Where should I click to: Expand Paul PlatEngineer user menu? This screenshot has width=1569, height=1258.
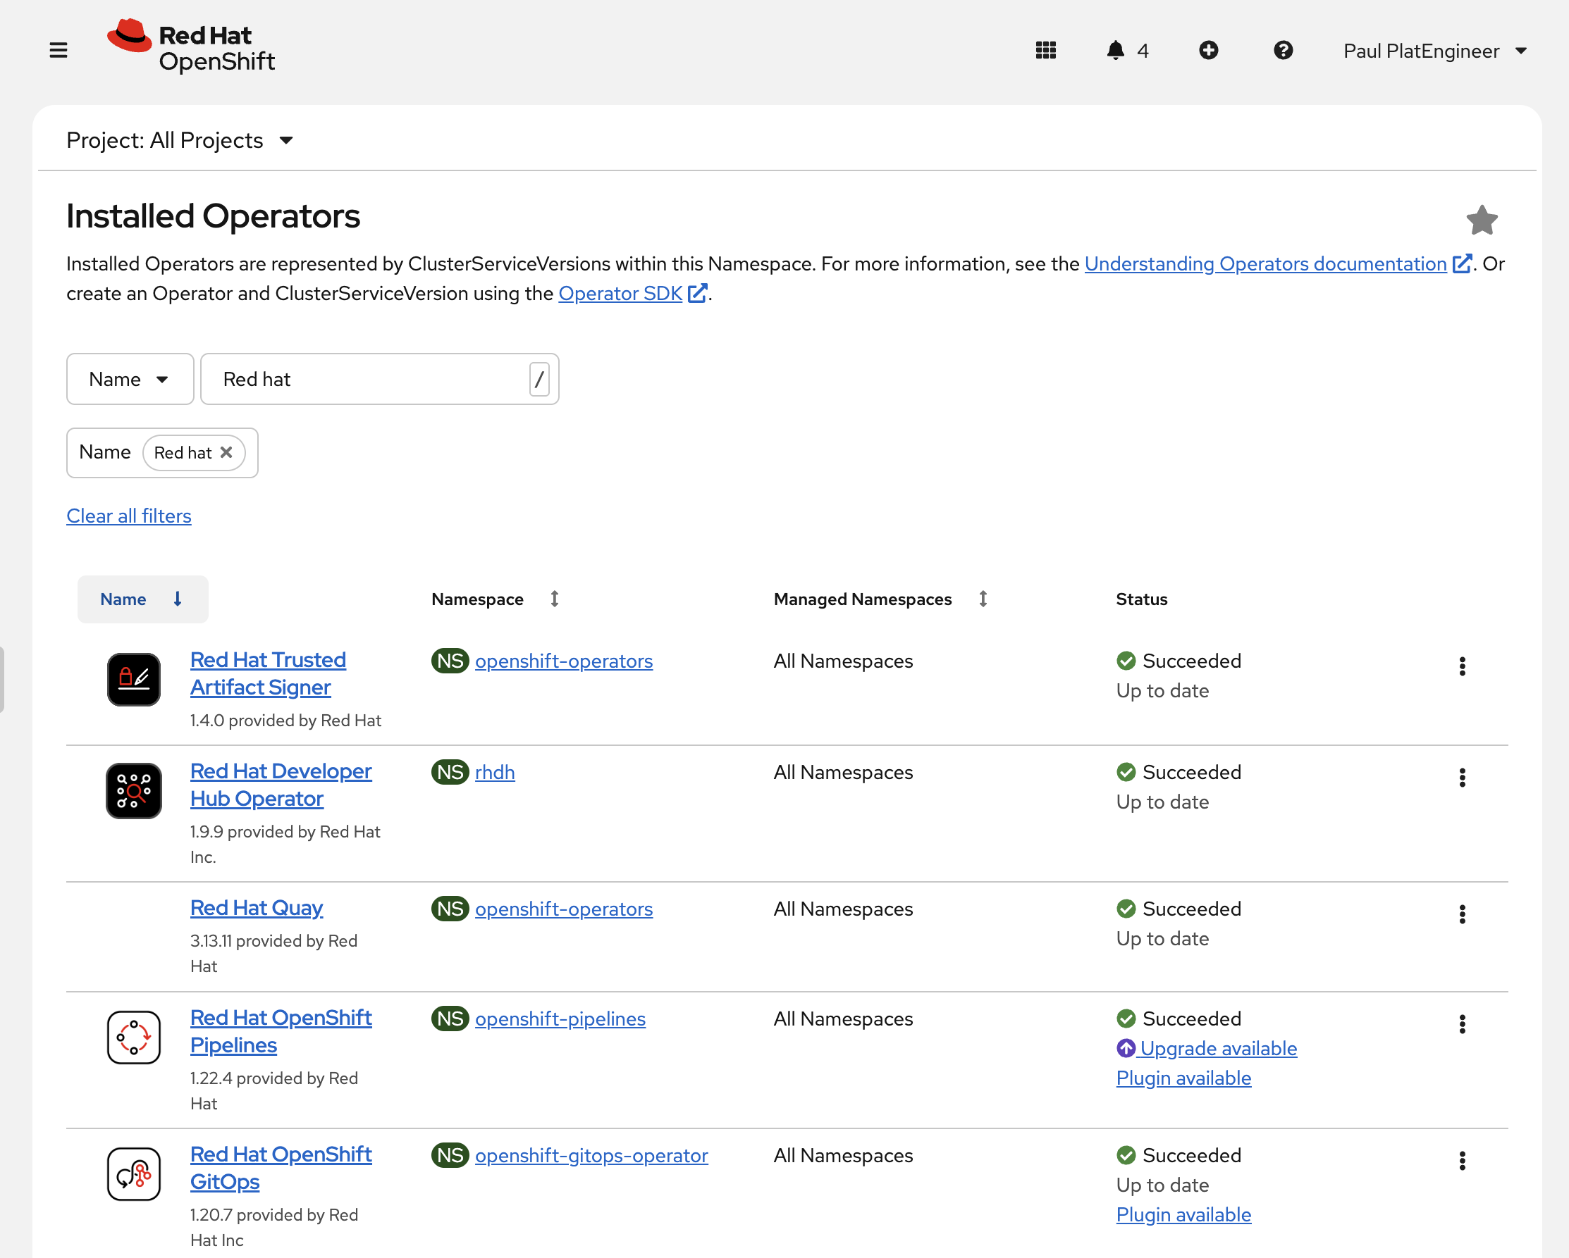1435,51
